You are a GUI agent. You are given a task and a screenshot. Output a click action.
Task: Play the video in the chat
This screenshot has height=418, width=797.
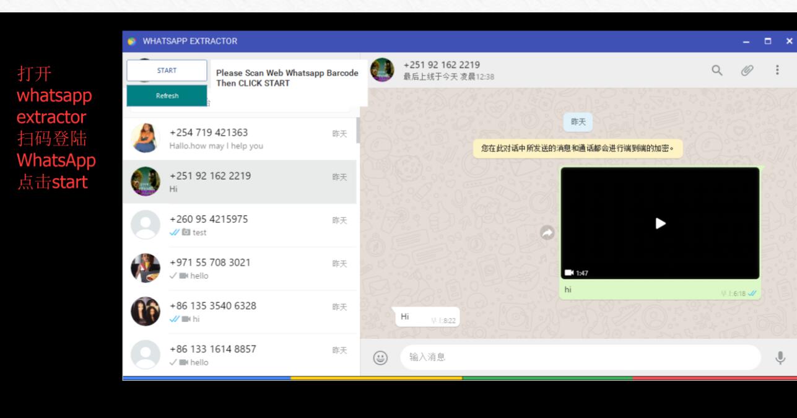pos(660,223)
